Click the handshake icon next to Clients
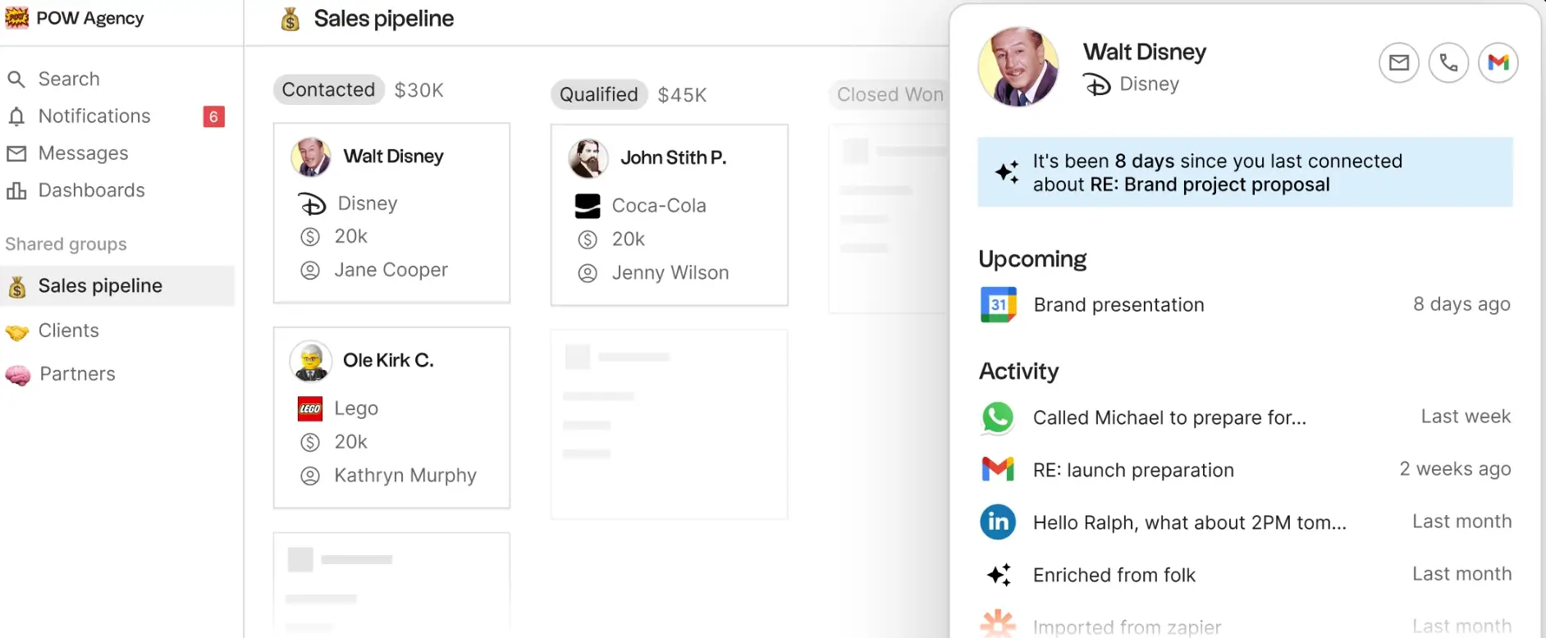 (16, 331)
